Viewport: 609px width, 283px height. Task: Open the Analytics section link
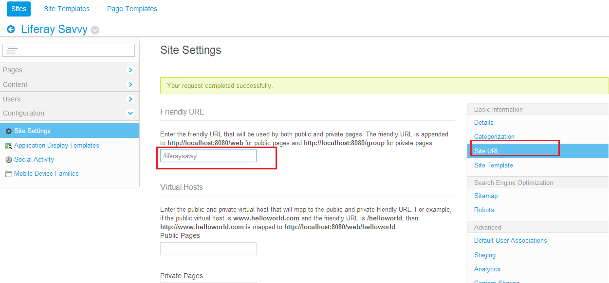click(x=487, y=269)
